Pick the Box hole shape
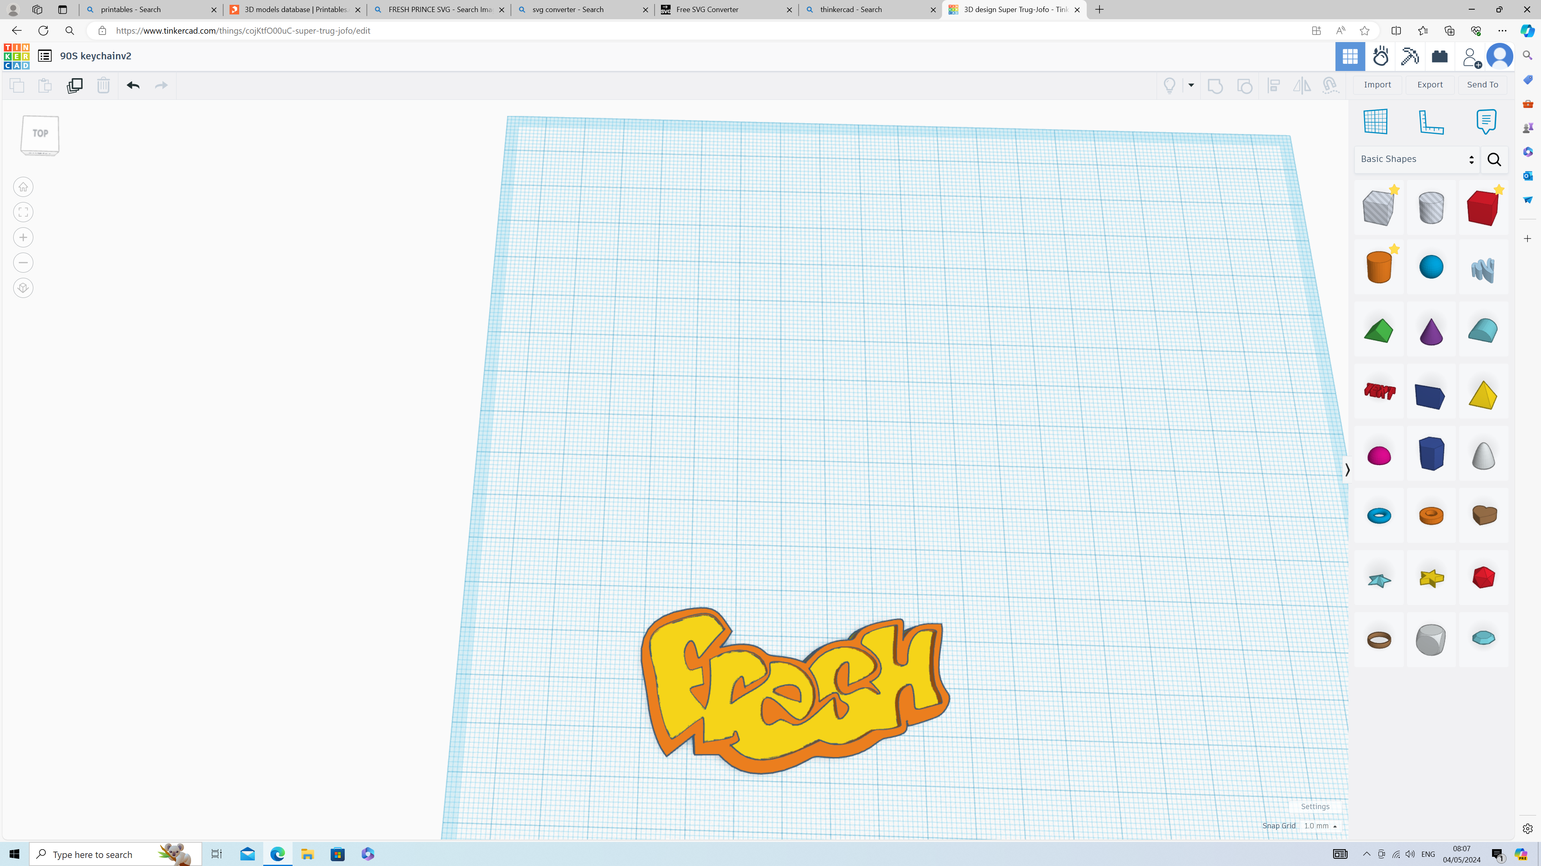1541x866 pixels. (x=1379, y=207)
